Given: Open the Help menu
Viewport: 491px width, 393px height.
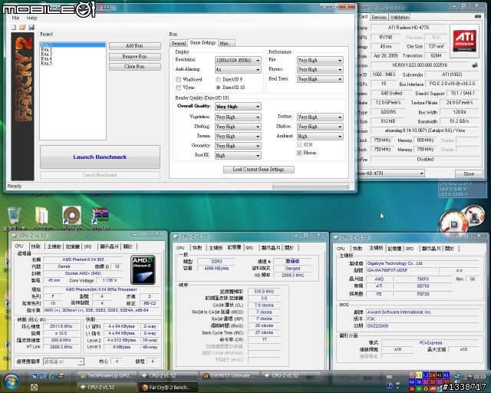Looking at the screenshot, I should pos(31,18).
